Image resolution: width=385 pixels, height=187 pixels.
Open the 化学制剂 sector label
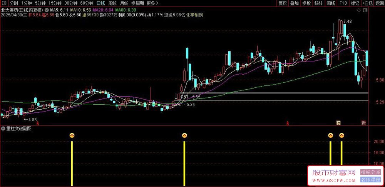click(194, 15)
